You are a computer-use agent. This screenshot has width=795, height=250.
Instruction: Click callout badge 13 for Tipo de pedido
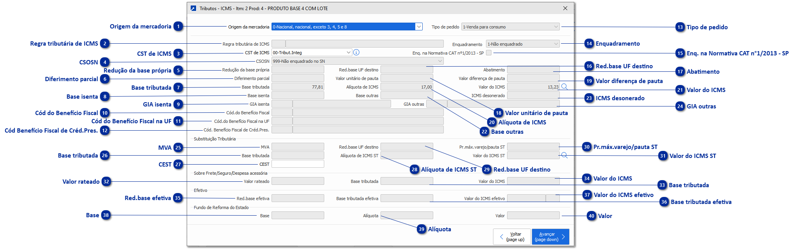pyautogui.click(x=680, y=27)
